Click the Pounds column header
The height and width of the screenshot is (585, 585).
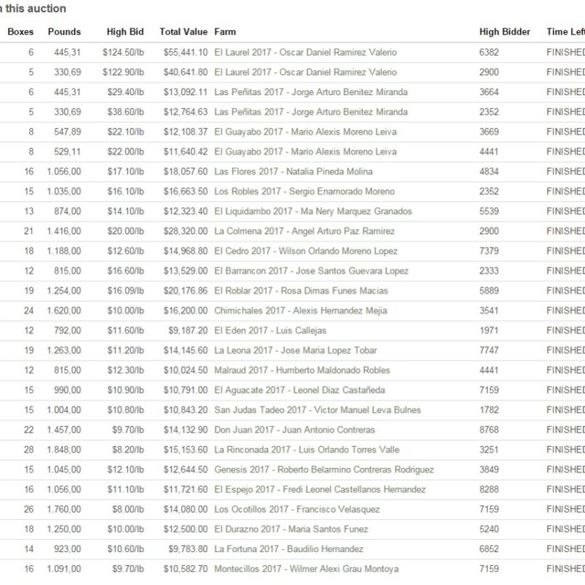pos(64,31)
